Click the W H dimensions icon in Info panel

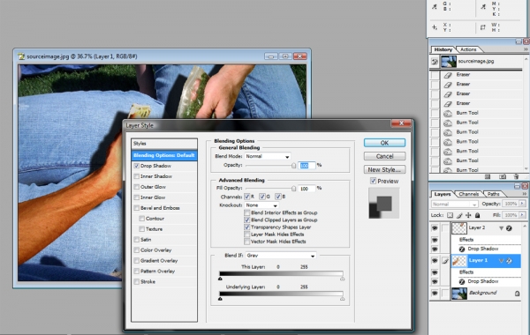coord(483,27)
